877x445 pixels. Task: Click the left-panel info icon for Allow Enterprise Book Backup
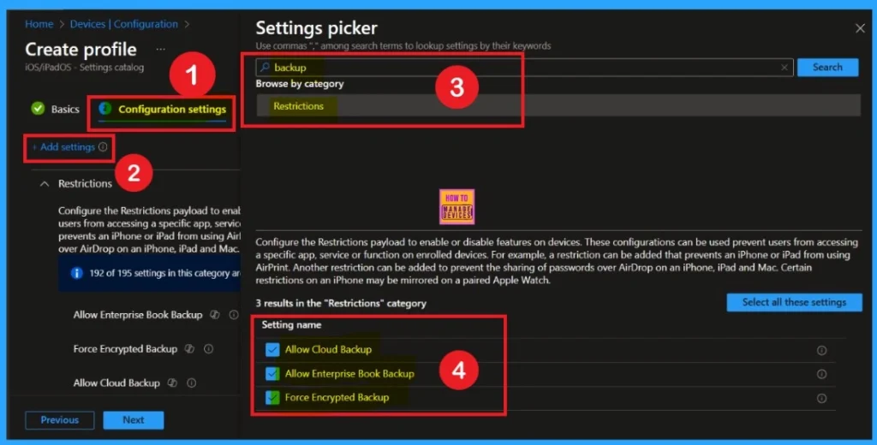click(234, 315)
